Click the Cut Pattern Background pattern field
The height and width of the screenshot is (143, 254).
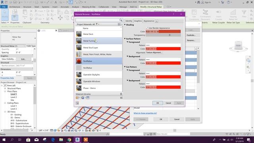click(x=163, y=84)
